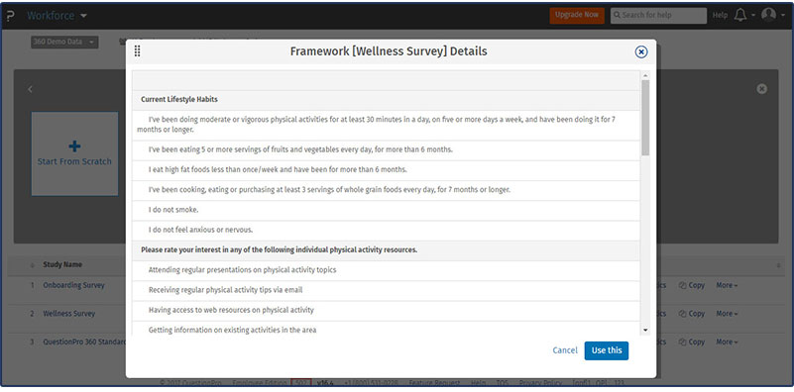Image resolution: width=794 pixels, height=392 pixels.
Task: Select the moderate or vigorous activities item
Action: pos(386,125)
